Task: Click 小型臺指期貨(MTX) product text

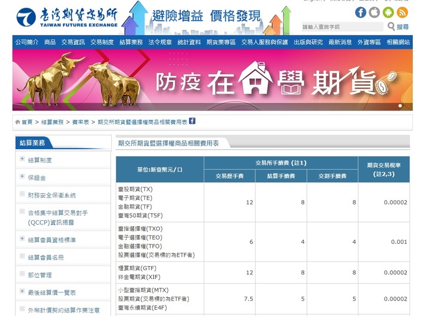Action: coord(143,290)
